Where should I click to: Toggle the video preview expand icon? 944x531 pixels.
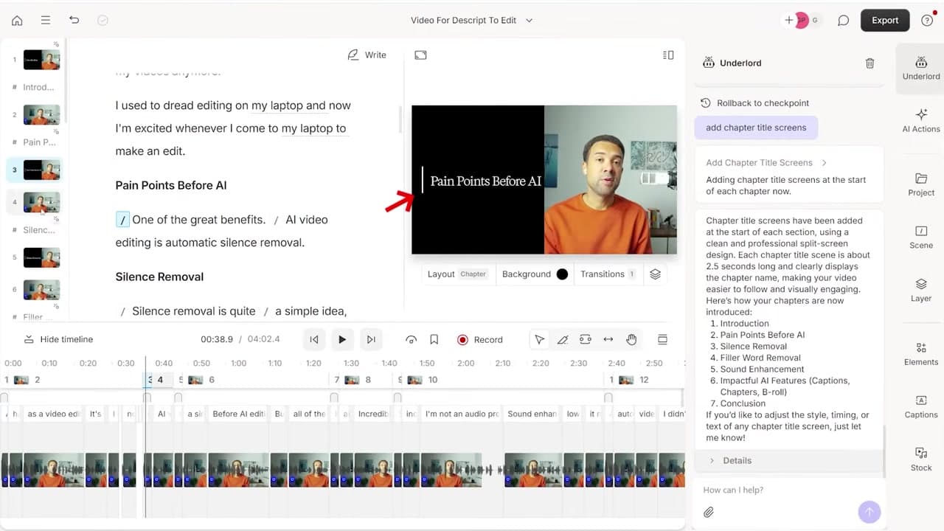(420, 55)
